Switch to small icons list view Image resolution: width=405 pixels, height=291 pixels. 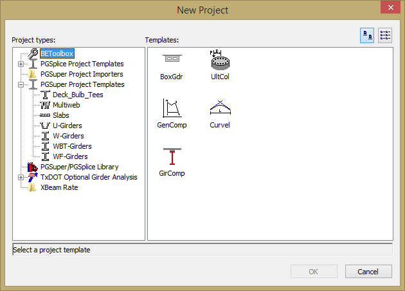pos(385,35)
